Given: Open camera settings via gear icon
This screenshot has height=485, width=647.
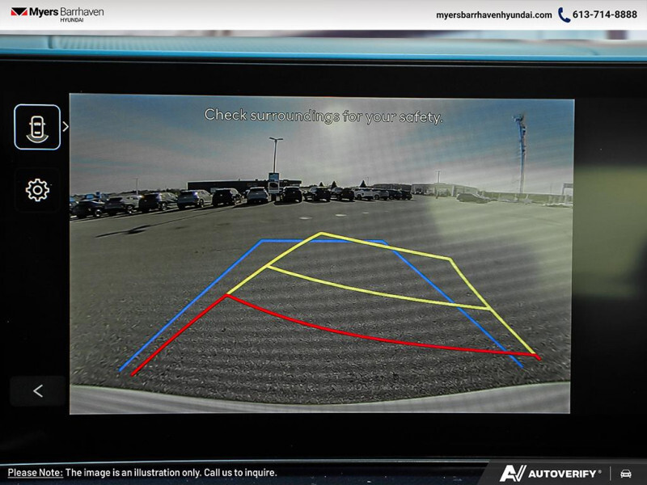Looking at the screenshot, I should coord(37,190).
